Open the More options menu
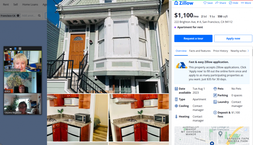The image size is (253, 145). click(246, 3)
